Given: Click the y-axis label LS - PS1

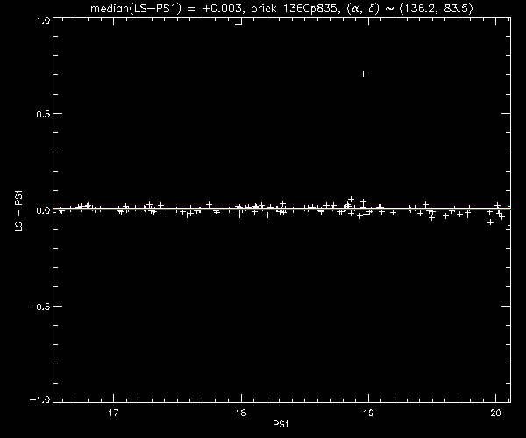Looking at the screenshot, I should (18, 211).
